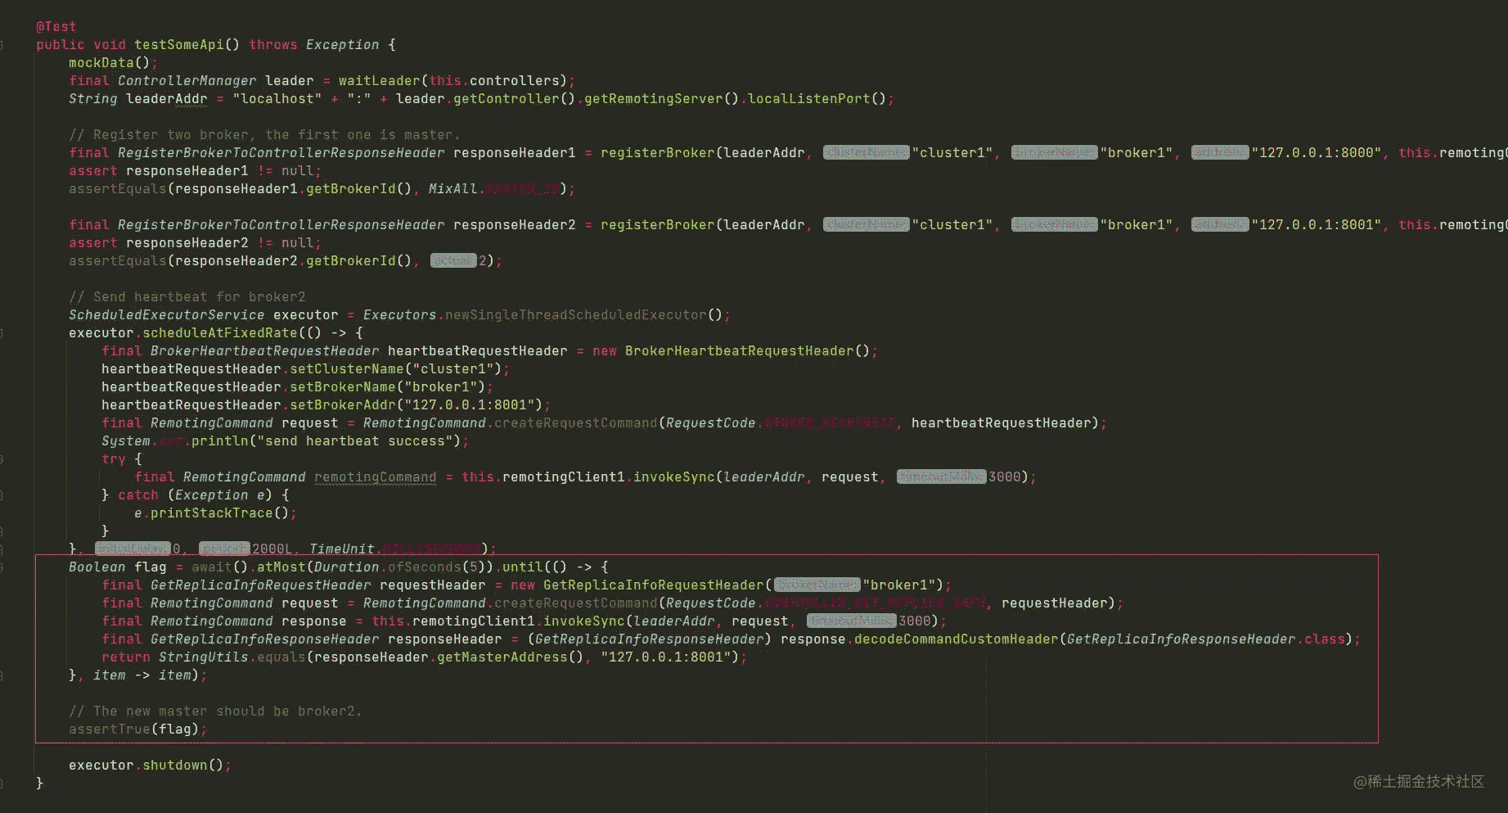This screenshot has width=1508, height=813.
Task: Click the executor.shutdown() call
Action: tap(146, 766)
